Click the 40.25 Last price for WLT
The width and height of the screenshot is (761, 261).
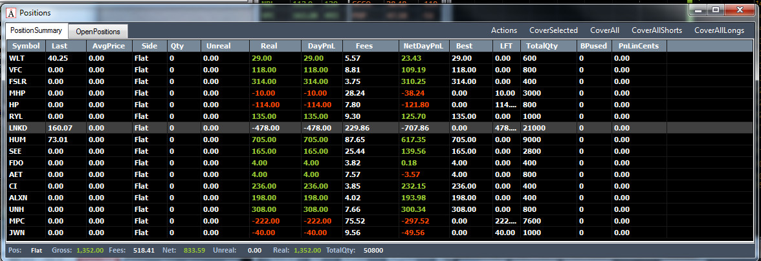(x=57, y=57)
